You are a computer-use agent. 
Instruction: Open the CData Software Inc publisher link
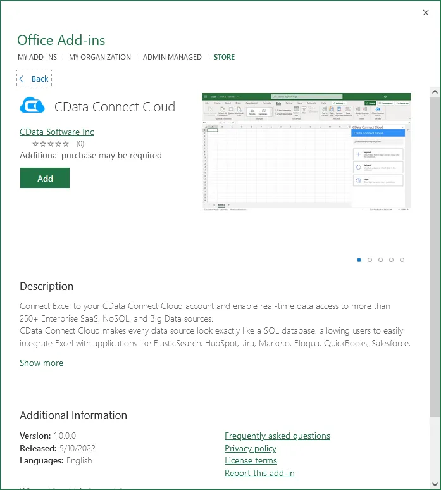click(x=57, y=132)
